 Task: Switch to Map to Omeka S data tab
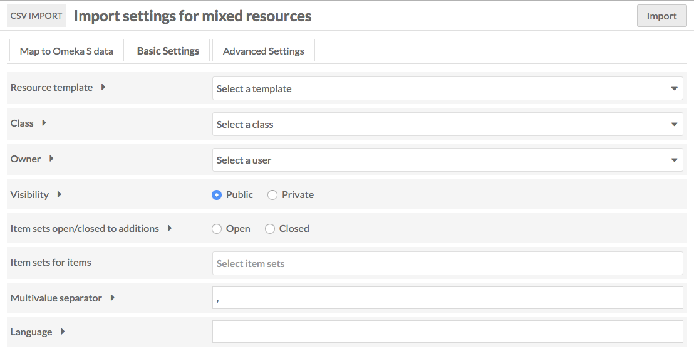point(66,51)
